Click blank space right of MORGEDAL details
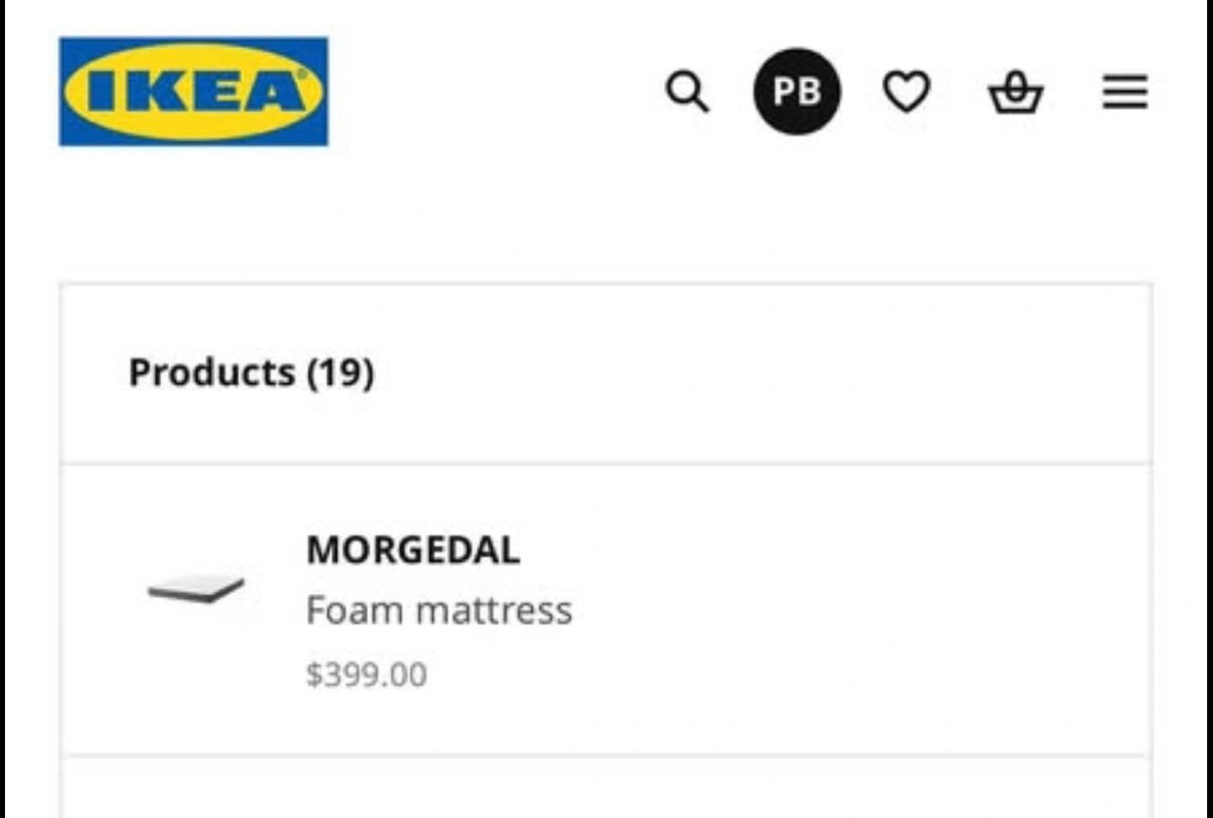Screen dimensions: 1213x818 pyautogui.click(x=859, y=610)
